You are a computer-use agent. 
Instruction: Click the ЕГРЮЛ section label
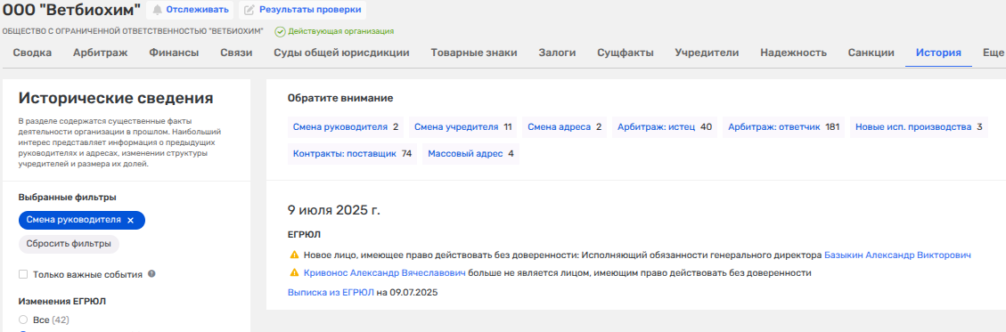(x=304, y=235)
